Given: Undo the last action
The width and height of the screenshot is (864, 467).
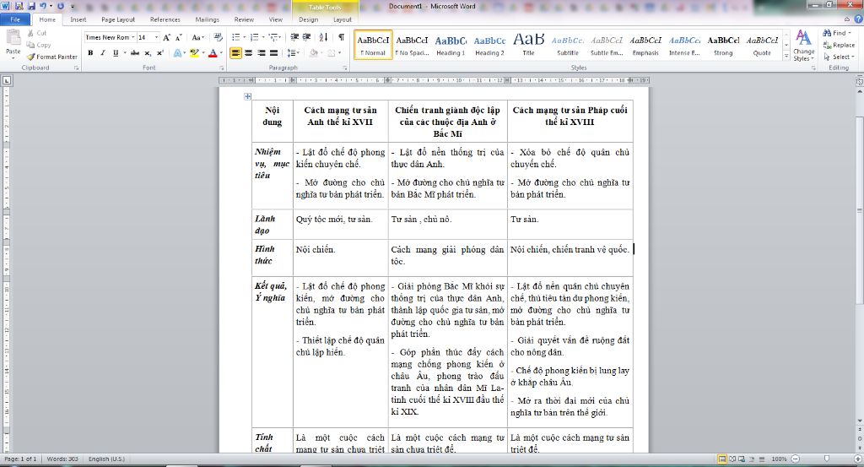Looking at the screenshot, I should [x=43, y=6].
